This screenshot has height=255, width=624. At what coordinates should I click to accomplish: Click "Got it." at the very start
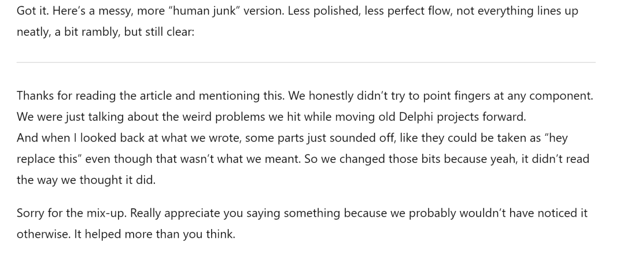point(30,11)
